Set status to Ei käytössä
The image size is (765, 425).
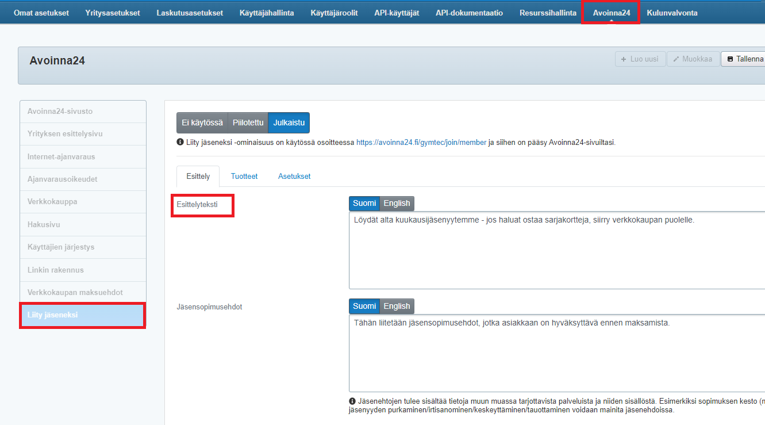click(x=202, y=122)
